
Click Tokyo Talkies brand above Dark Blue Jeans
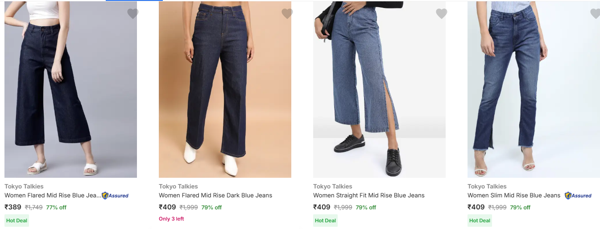point(178,186)
